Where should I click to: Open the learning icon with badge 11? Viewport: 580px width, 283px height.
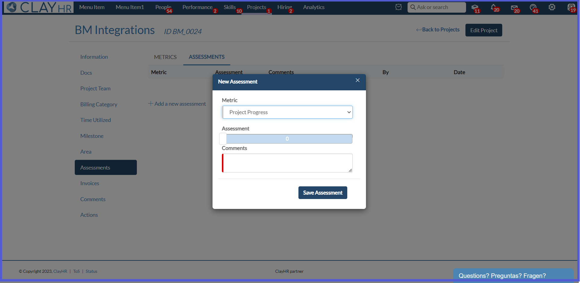[475, 7]
